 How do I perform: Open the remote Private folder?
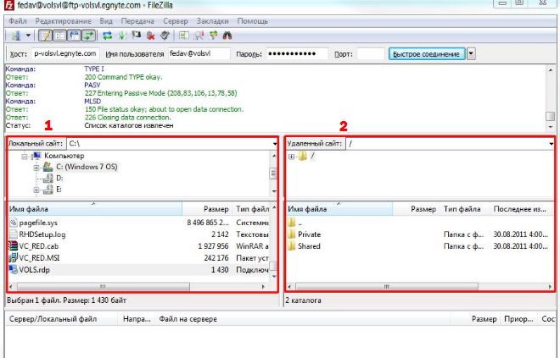pyautogui.click(x=310, y=234)
